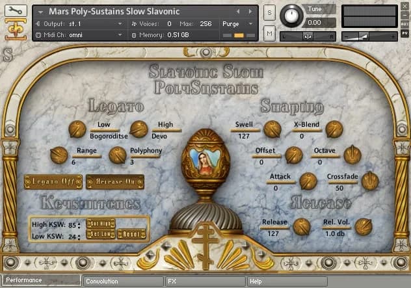Minimize the instrument view button
This screenshot has height=288, width=411.
coord(404,16)
